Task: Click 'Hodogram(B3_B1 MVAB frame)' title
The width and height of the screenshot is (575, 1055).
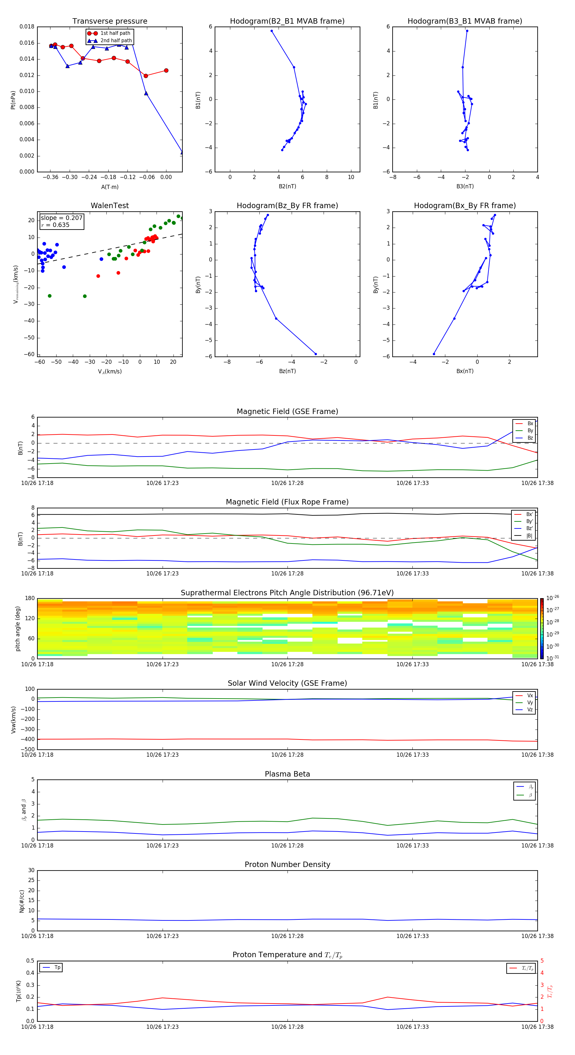Action: [465, 21]
